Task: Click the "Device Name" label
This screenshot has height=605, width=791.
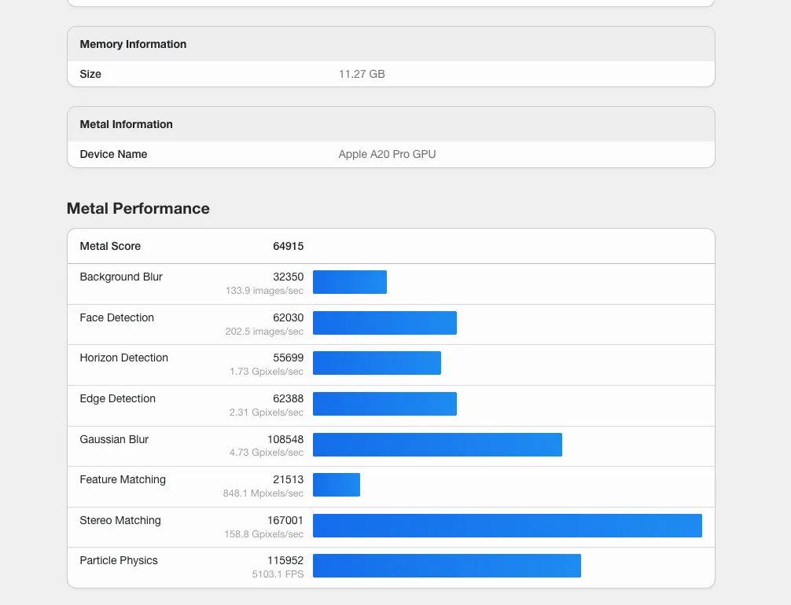Action: [x=113, y=154]
